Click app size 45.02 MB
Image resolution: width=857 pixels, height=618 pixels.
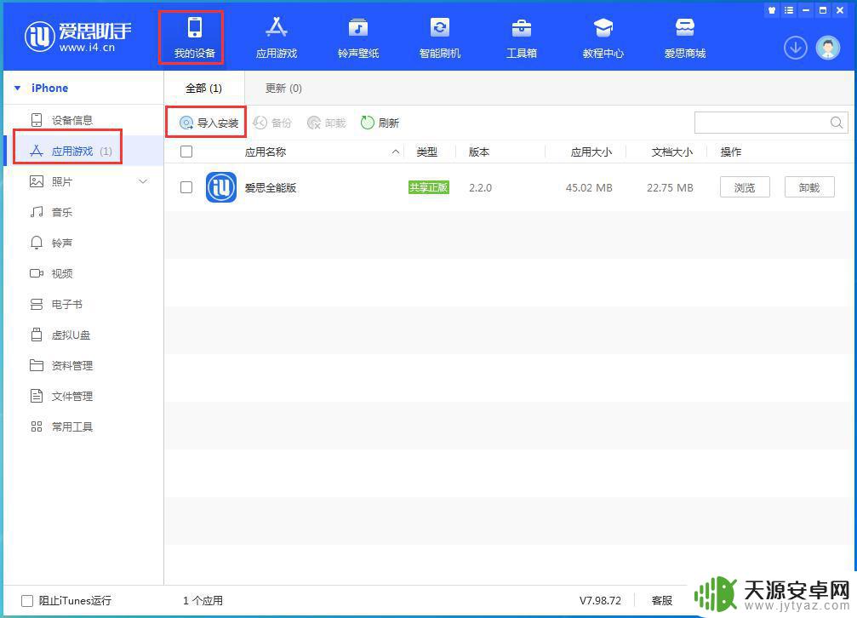click(589, 187)
